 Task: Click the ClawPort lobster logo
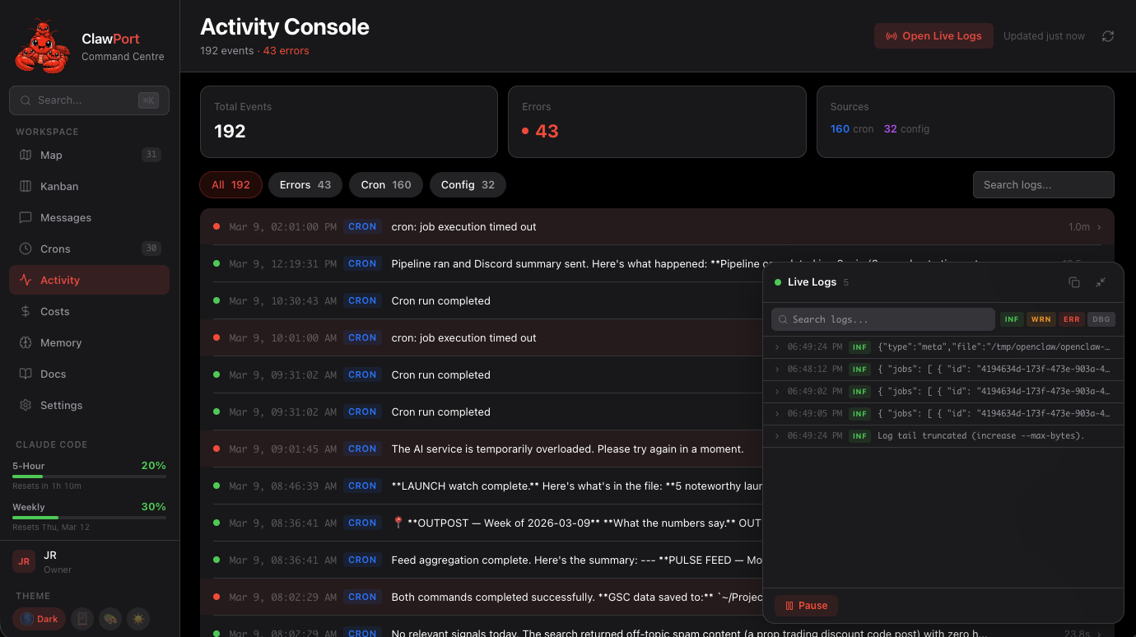42,47
